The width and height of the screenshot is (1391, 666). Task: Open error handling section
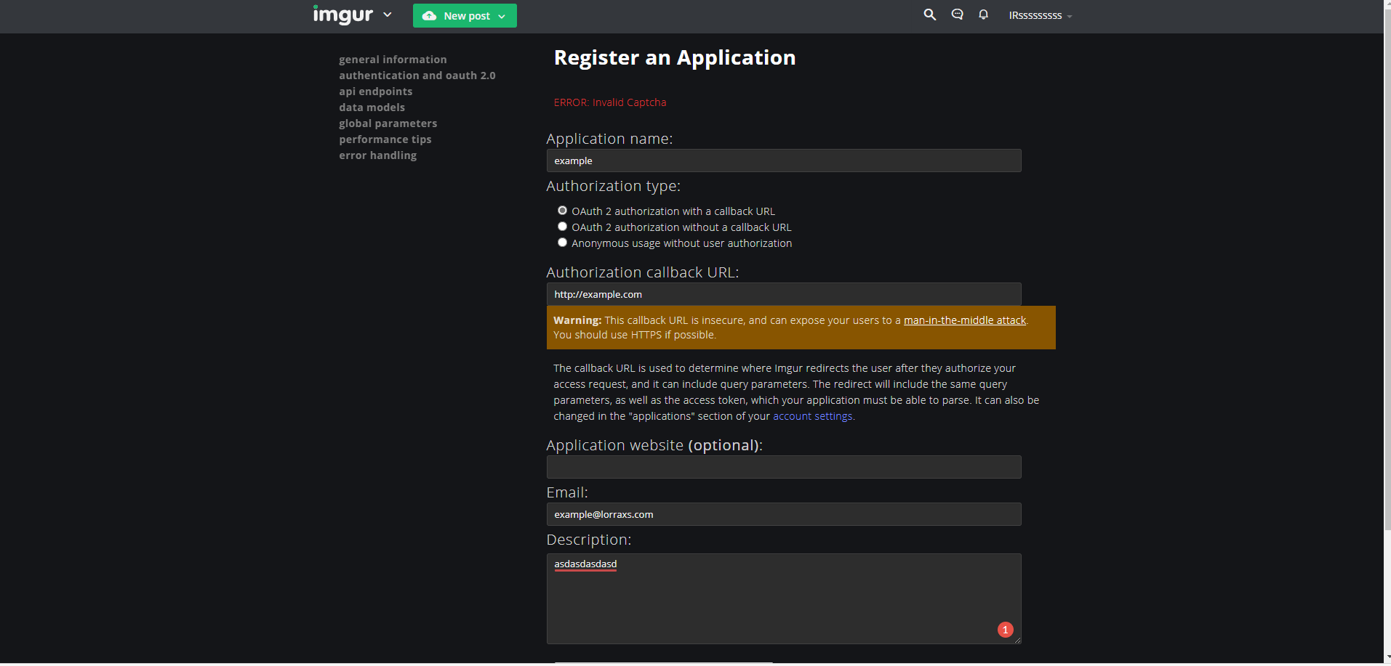pyautogui.click(x=377, y=155)
